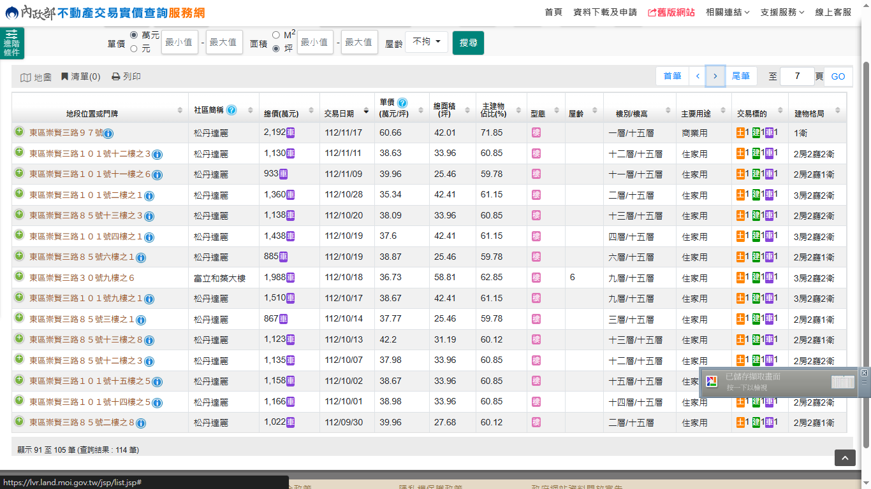Click help icon next to 社區簡稱 header
Viewport: 871px width, 489px height.
point(231,110)
